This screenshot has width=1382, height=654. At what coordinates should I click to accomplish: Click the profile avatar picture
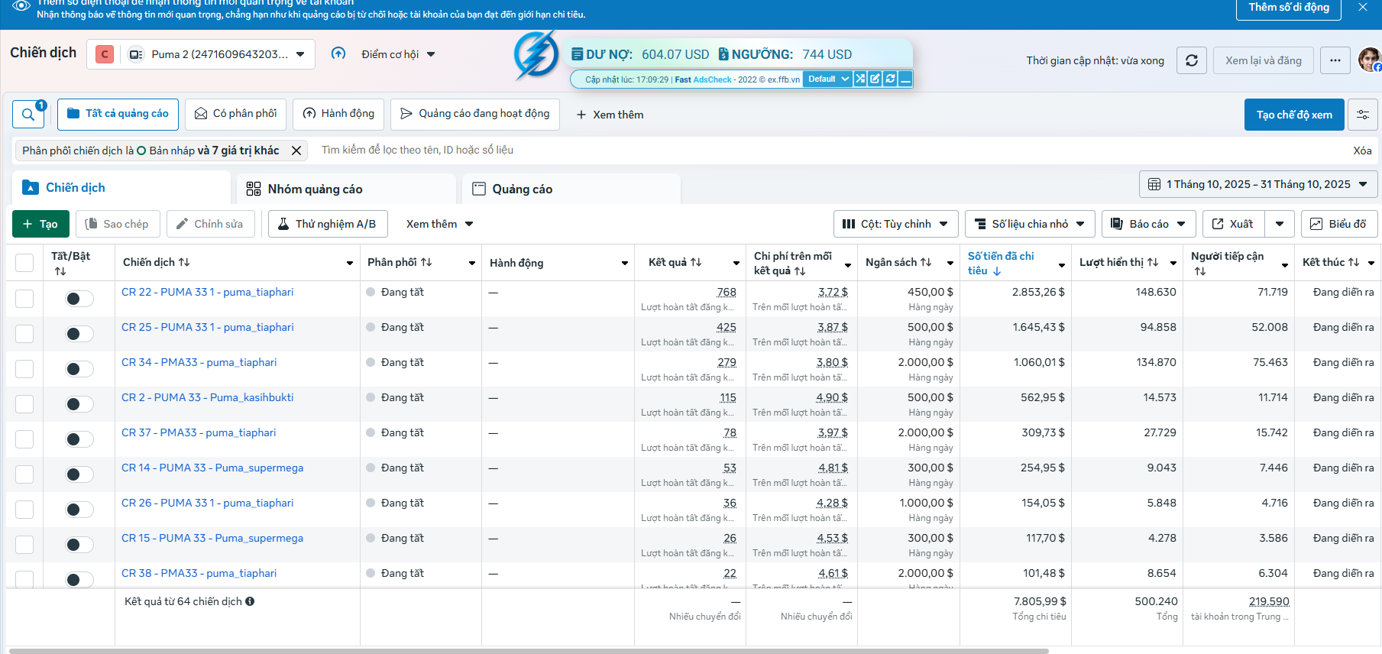[1369, 60]
